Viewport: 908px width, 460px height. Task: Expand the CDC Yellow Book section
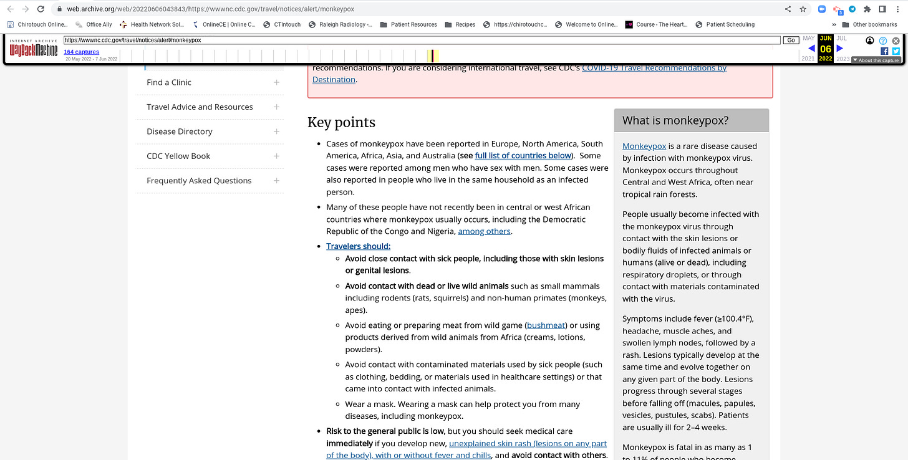pos(276,156)
